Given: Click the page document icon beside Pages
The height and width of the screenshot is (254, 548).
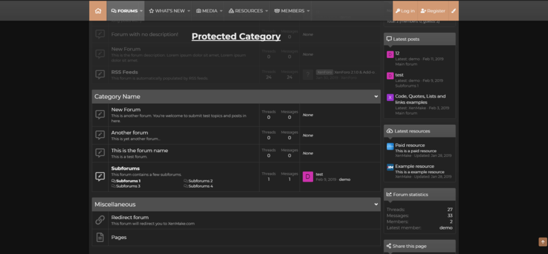Looking at the screenshot, I should click(x=100, y=238).
